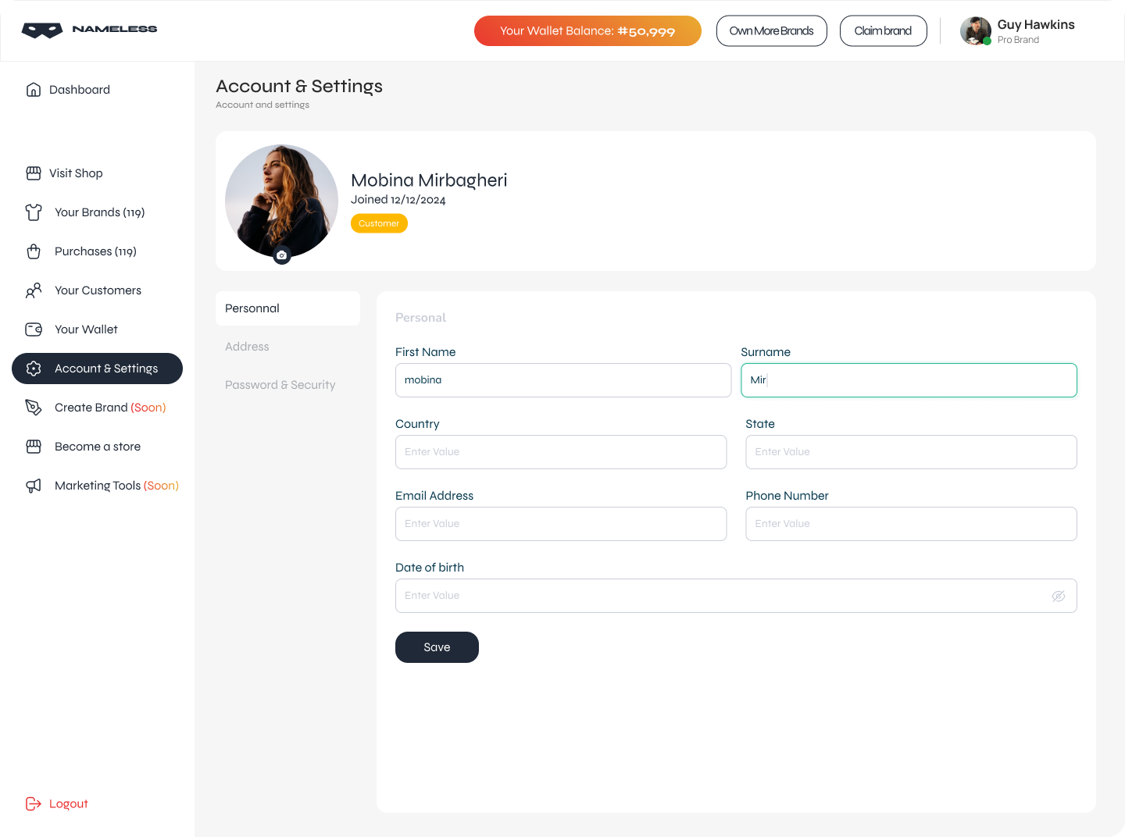Click the Purchases shopping bag icon
Screen dimensions: 1125x837
click(x=34, y=251)
